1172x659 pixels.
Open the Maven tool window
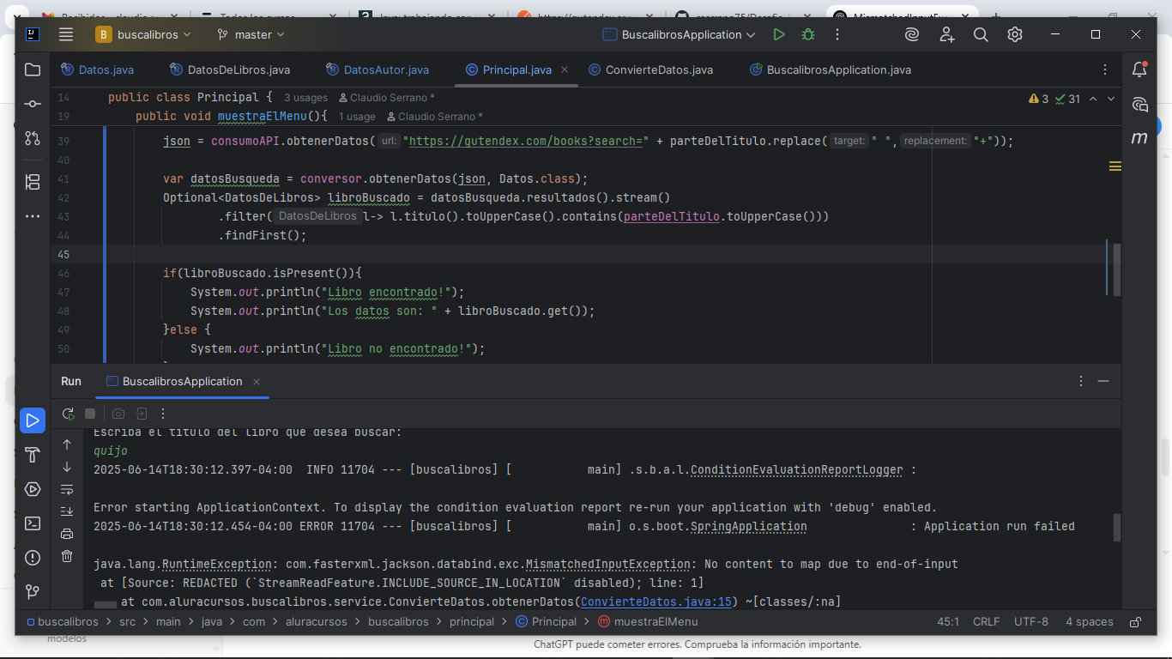(1139, 138)
